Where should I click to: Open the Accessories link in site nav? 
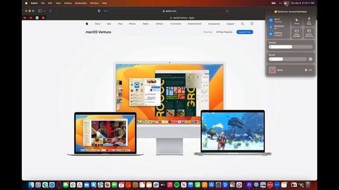click(x=214, y=24)
